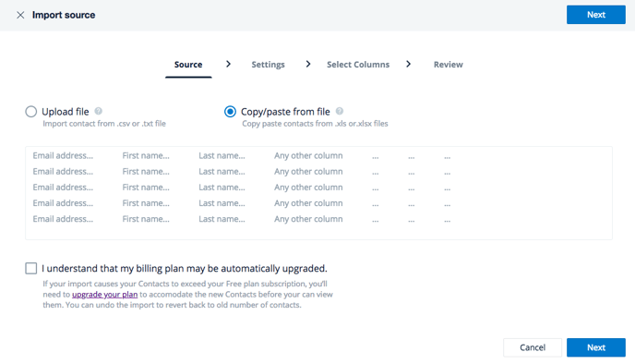Click the Import source title text
635x364 pixels.
coord(64,15)
